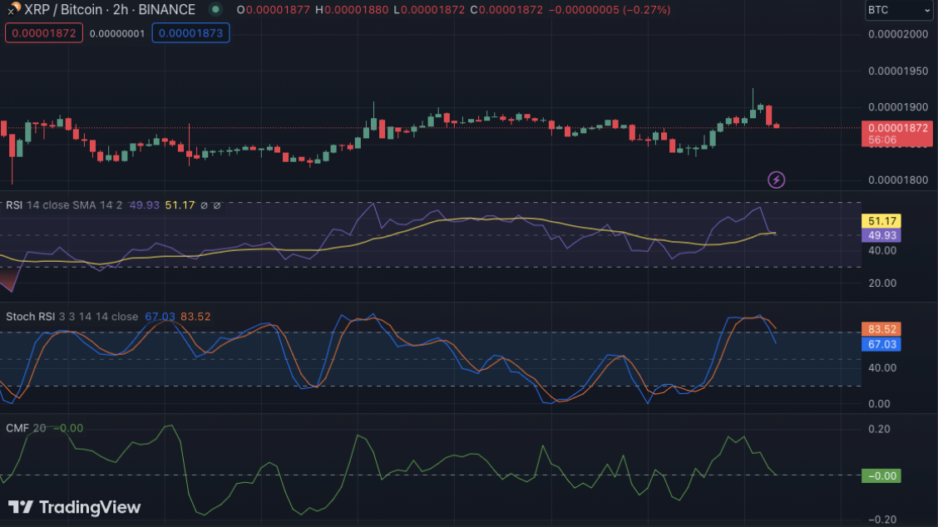Click the green market status dot
Image resolution: width=938 pixels, height=527 pixels.
[x=215, y=10]
